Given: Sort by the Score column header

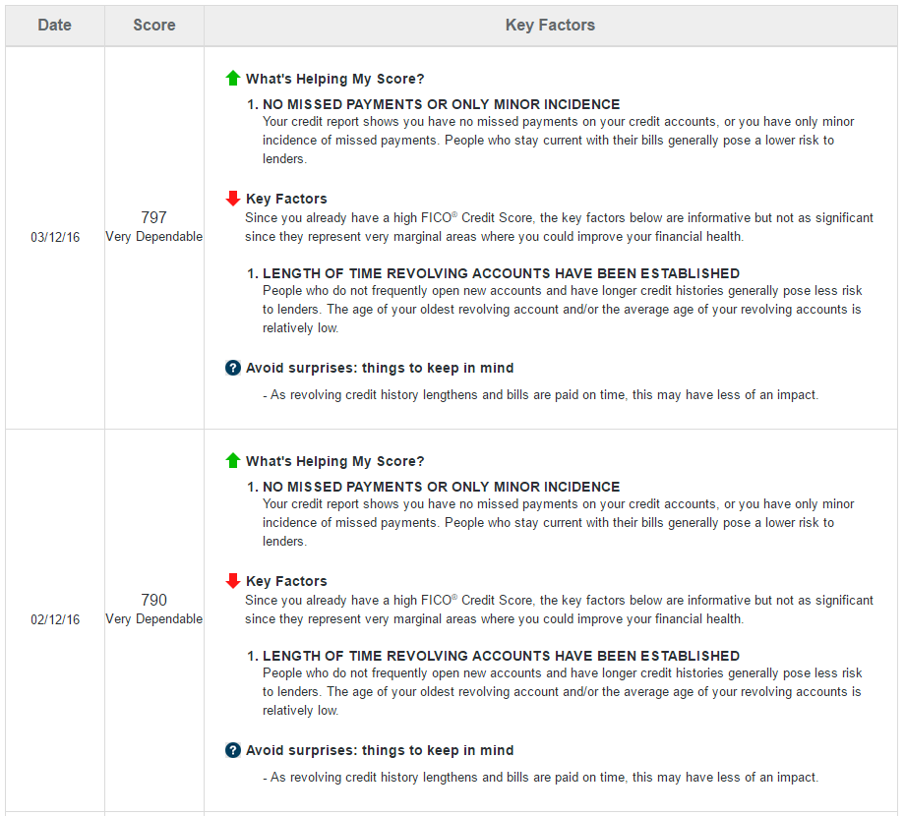Looking at the screenshot, I should [154, 26].
